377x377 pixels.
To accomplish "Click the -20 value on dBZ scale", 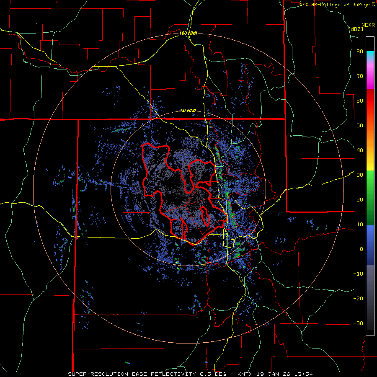I will [358, 299].
